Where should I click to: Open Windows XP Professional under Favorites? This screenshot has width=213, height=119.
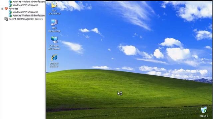[x=25, y=12]
